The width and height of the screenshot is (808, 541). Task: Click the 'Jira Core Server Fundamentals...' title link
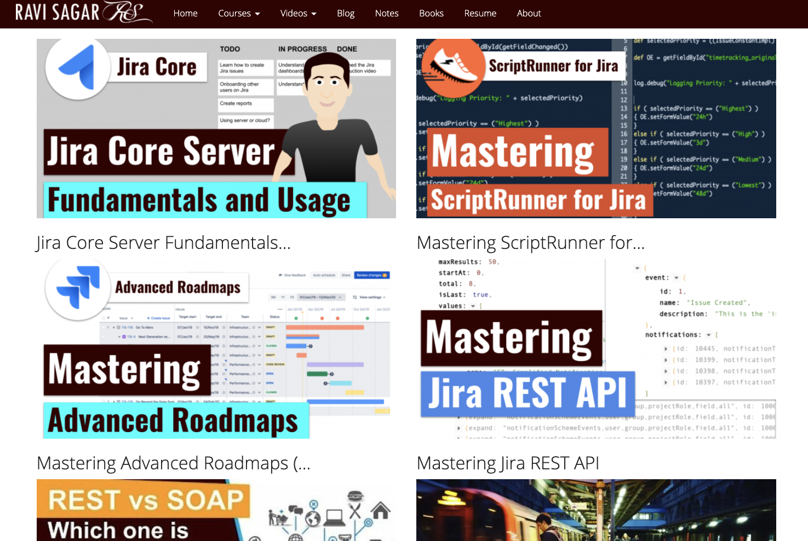pyautogui.click(x=163, y=242)
